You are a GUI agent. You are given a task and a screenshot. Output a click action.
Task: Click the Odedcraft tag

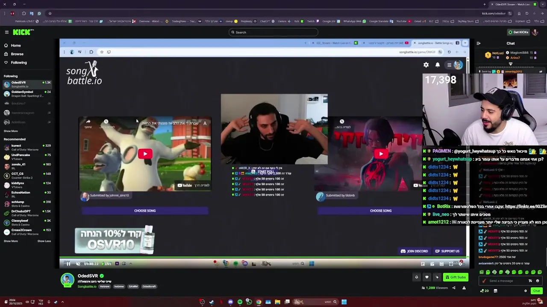(x=149, y=287)
